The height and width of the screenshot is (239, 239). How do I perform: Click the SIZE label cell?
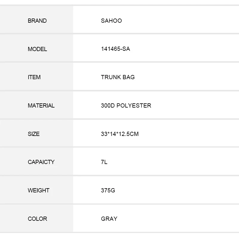33,134
